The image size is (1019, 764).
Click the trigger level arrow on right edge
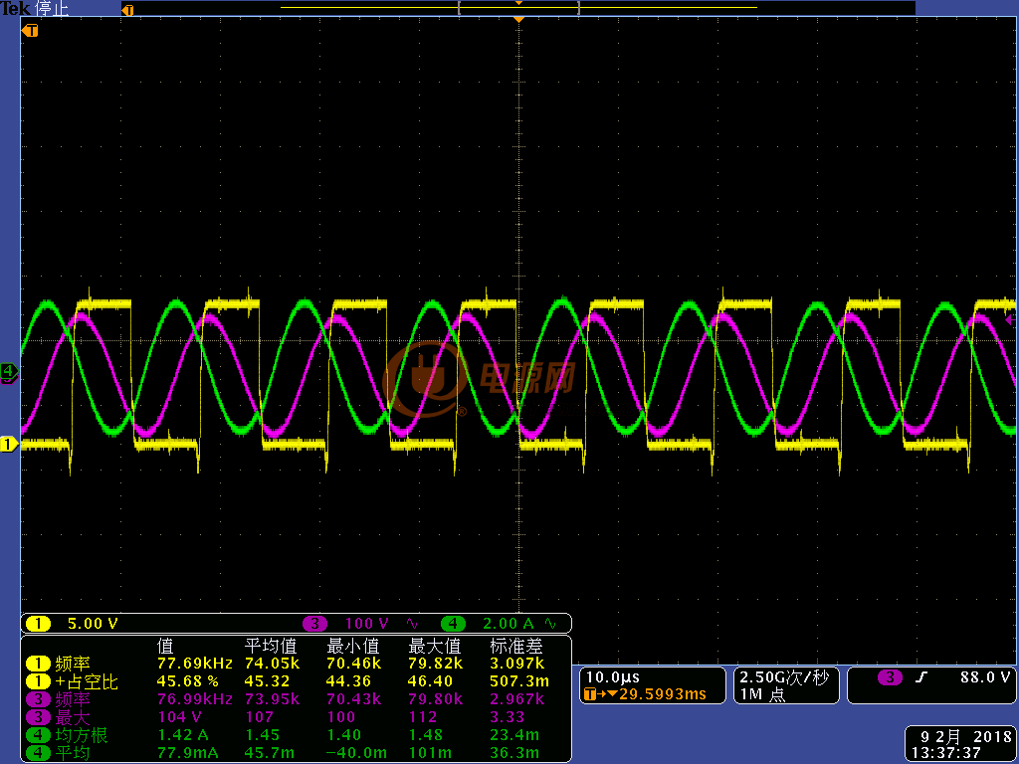tap(1011, 319)
